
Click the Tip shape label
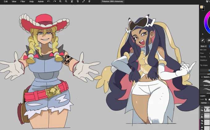(204, 65)
